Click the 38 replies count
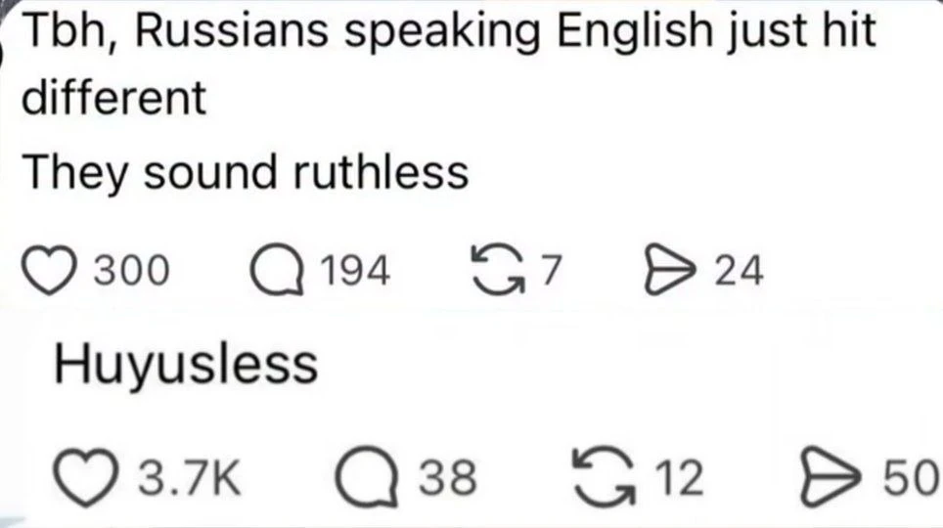This screenshot has height=528, width=943. [x=448, y=477]
